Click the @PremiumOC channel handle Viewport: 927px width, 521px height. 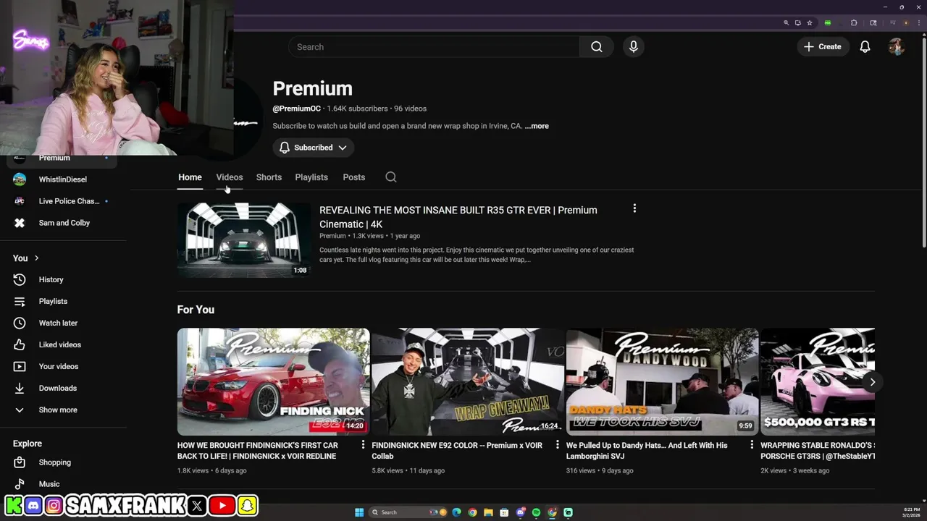[297, 109]
